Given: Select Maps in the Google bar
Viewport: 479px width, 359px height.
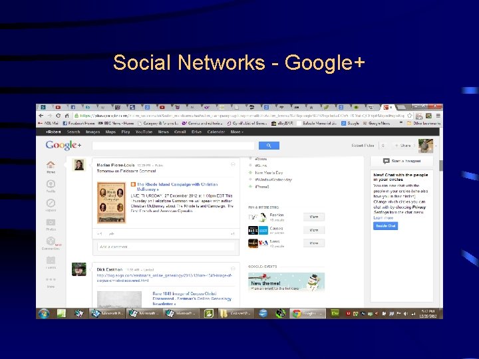Looking at the screenshot, I should tap(110, 132).
